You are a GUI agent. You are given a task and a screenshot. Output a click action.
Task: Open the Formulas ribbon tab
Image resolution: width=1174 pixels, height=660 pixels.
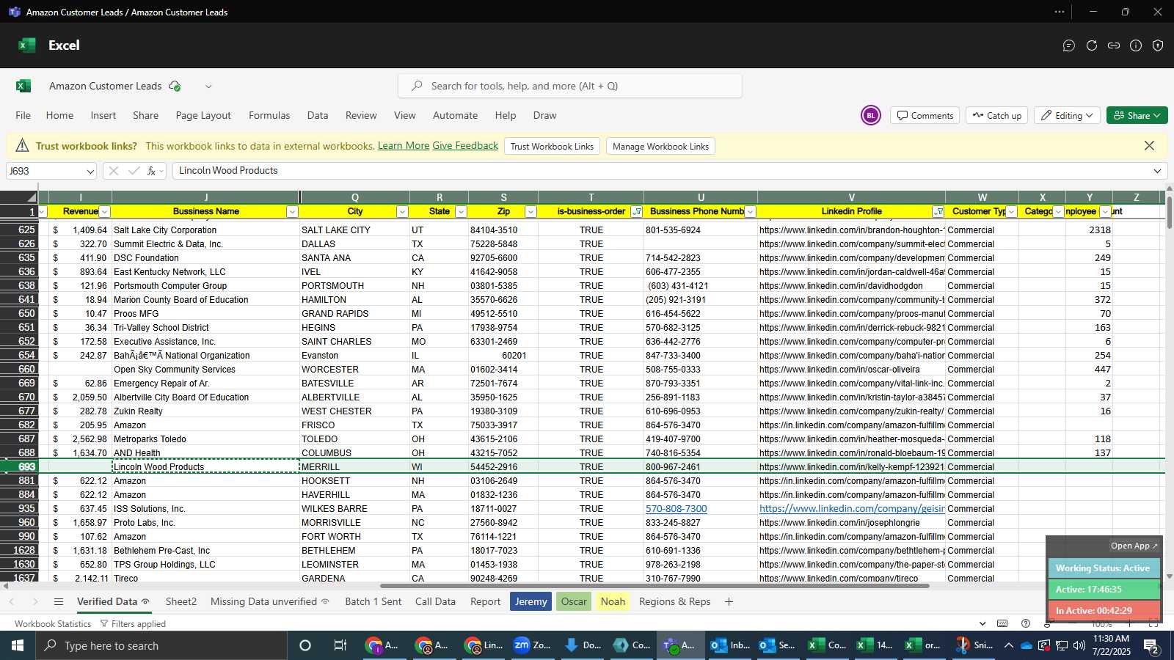(x=269, y=115)
